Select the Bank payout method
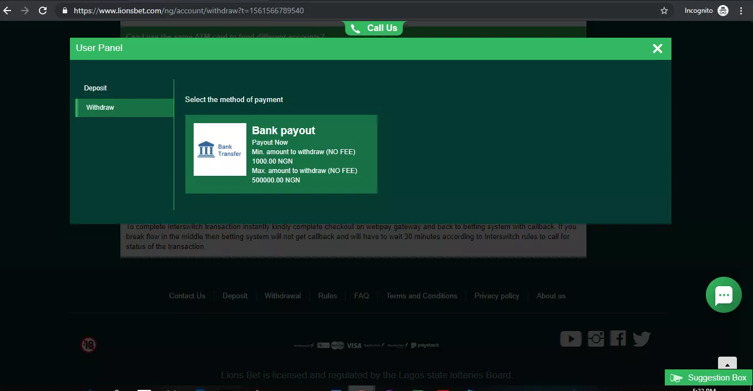 click(x=281, y=154)
